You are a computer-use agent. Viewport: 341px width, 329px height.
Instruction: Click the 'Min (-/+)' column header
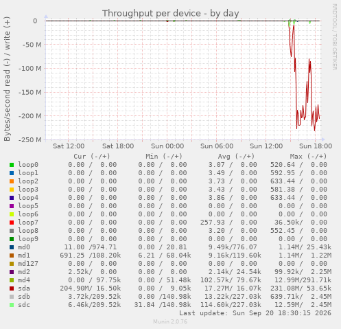[164, 157]
